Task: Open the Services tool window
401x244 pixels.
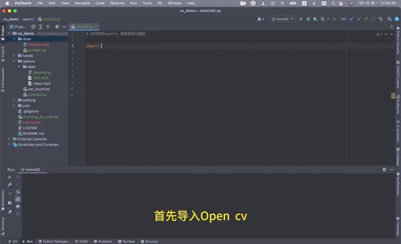Action: (x=149, y=241)
